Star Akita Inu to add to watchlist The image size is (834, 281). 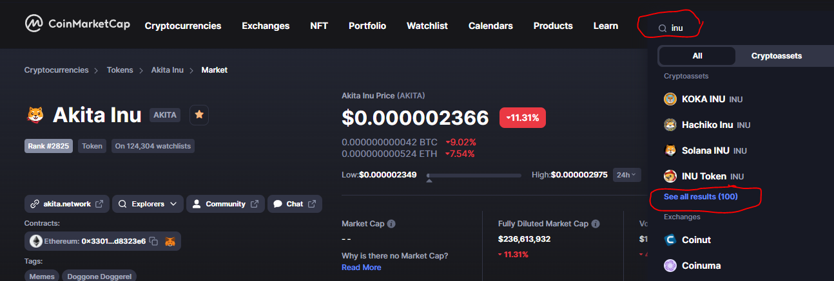pyautogui.click(x=199, y=114)
